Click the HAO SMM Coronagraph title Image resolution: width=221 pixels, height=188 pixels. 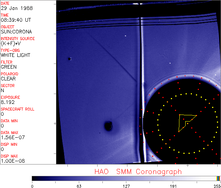pos(138,171)
